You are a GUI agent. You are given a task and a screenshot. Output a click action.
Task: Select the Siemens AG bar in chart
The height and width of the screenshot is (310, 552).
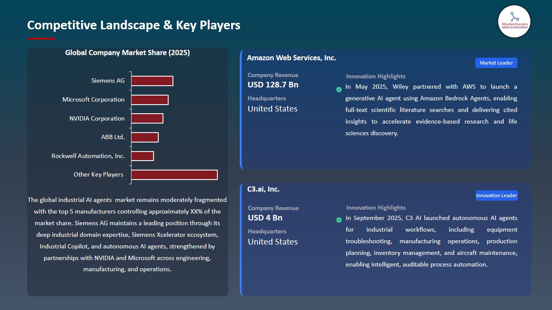tap(152, 81)
